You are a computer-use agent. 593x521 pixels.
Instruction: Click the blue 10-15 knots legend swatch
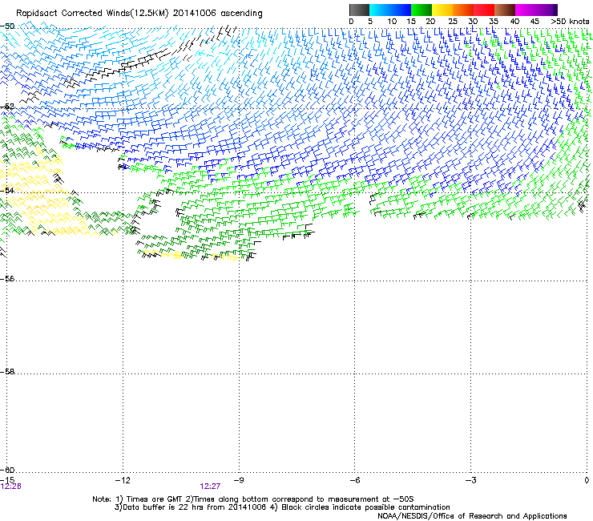401,10
